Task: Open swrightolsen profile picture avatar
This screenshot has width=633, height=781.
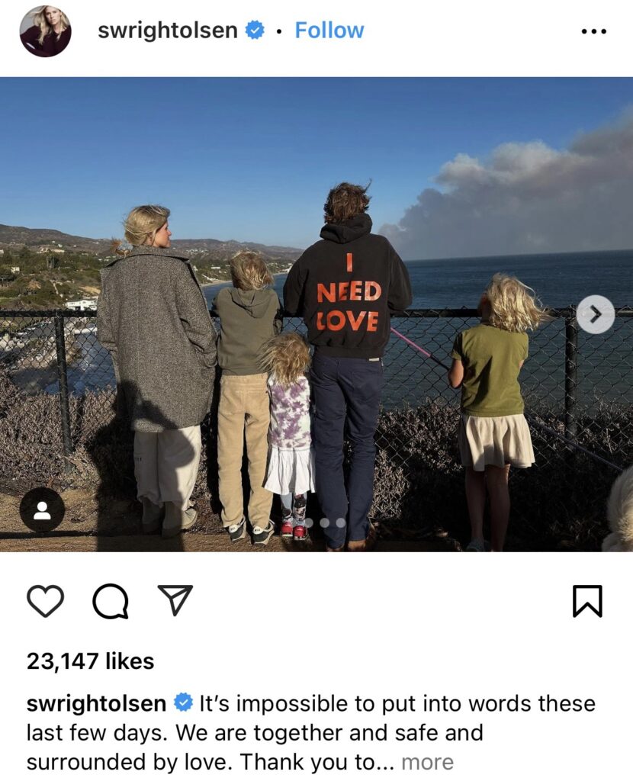Action: (x=45, y=31)
